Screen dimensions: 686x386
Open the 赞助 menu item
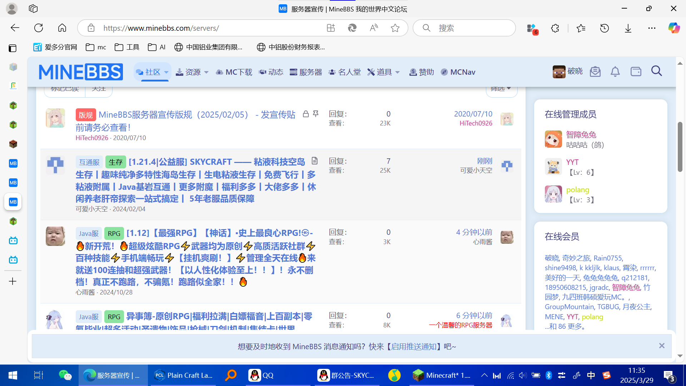(422, 72)
